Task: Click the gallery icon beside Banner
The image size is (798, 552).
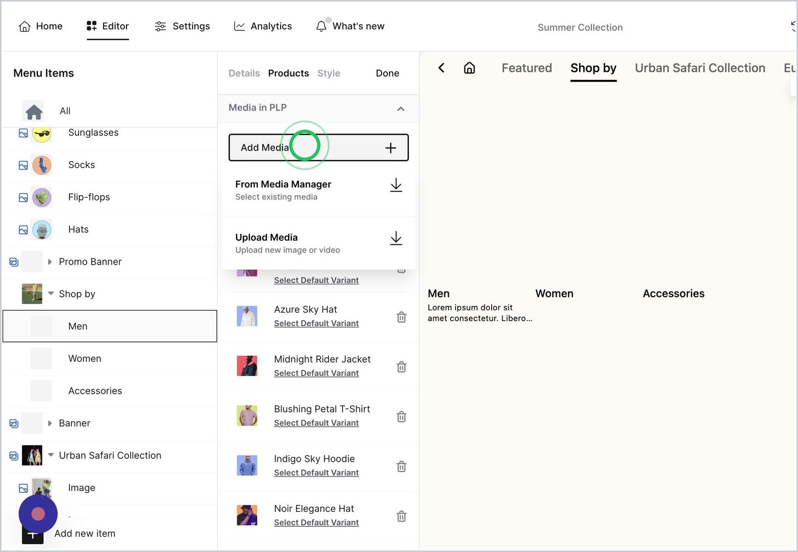Action: [14, 423]
